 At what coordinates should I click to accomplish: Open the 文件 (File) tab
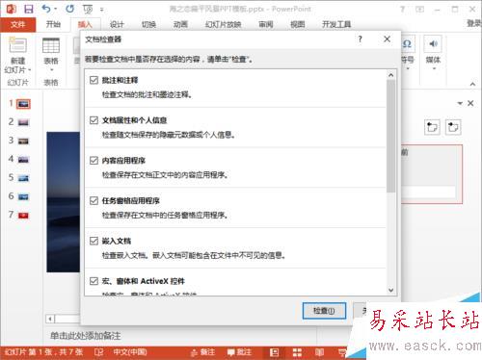pos(18,24)
